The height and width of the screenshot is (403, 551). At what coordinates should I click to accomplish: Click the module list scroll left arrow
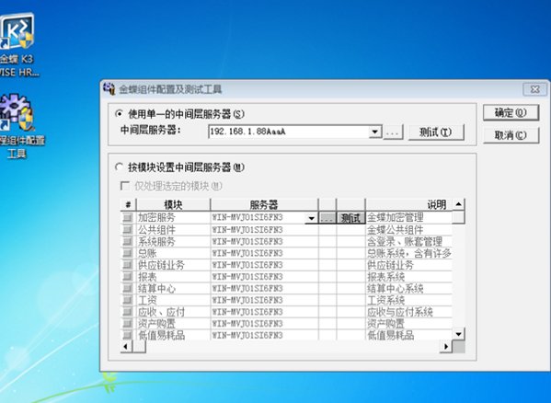[x=126, y=347]
